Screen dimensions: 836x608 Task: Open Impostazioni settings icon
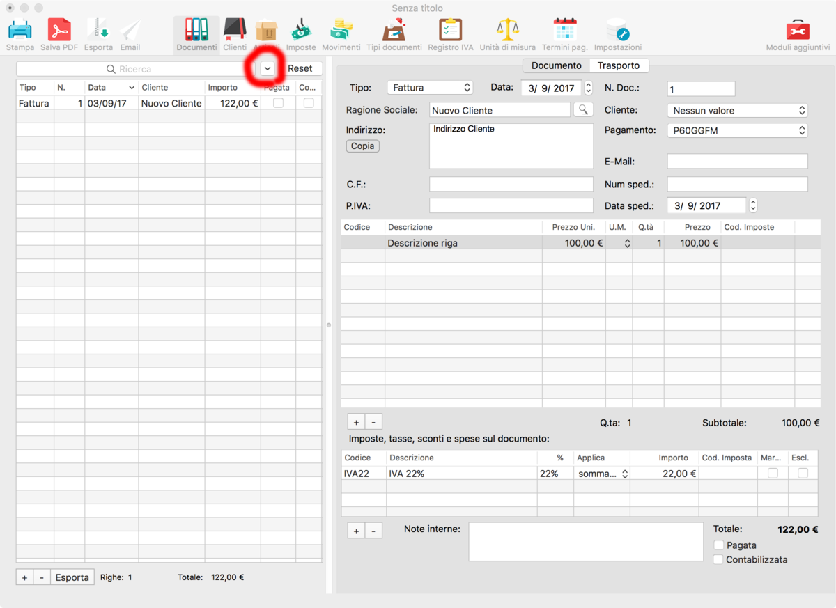[x=618, y=31]
